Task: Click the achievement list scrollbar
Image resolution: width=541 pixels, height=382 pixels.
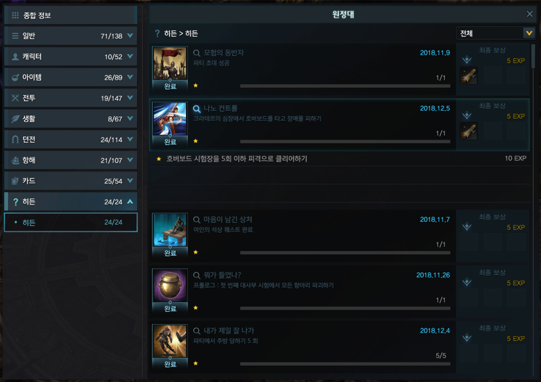Action: 534,56
